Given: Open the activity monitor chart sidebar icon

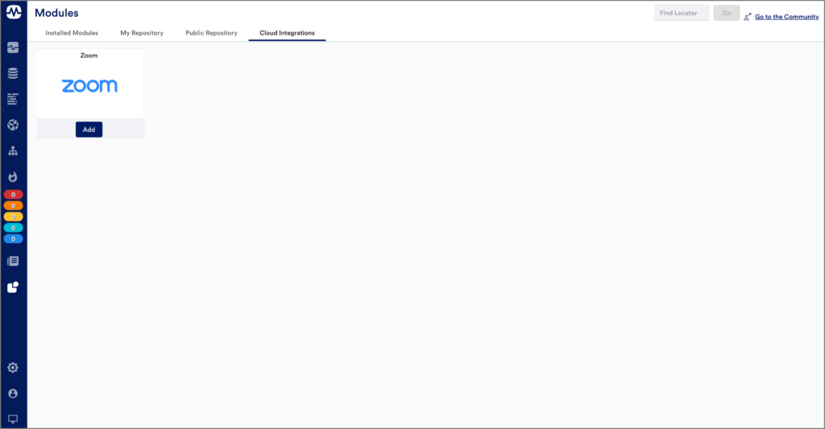Looking at the screenshot, I should point(13,47).
